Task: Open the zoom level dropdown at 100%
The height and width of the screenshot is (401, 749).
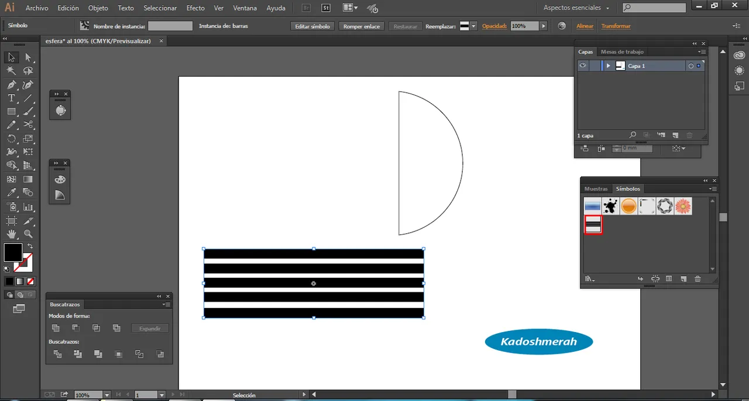Action: click(x=106, y=395)
